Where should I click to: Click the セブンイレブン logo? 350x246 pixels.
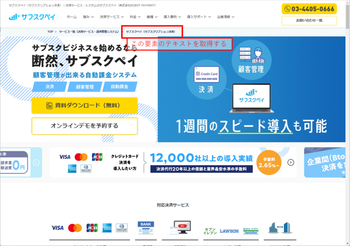click(x=210, y=231)
